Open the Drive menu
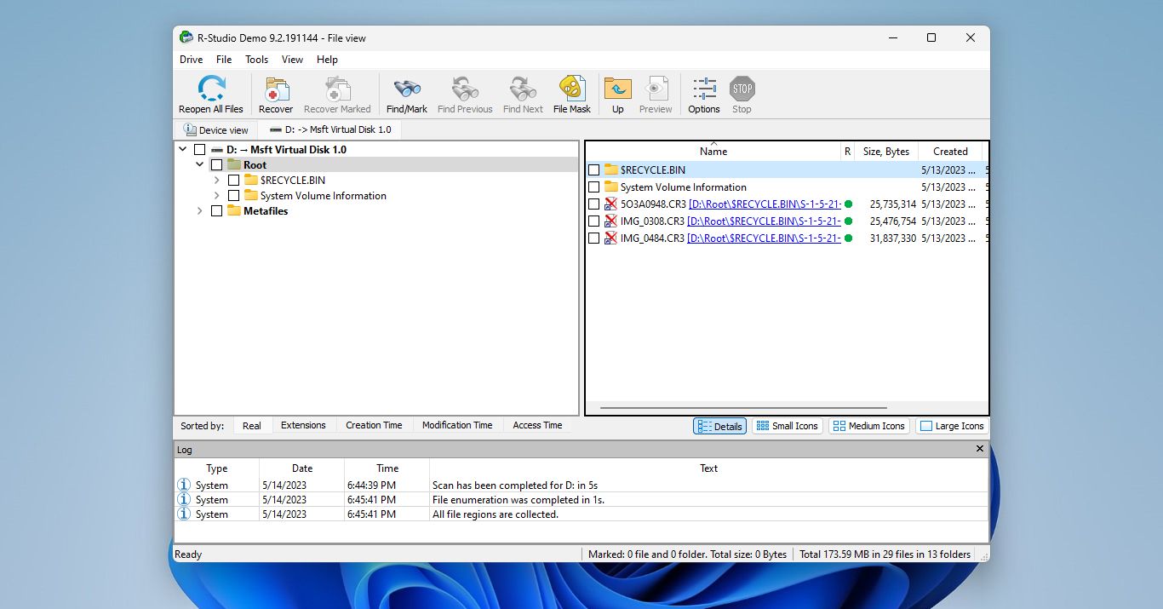This screenshot has width=1163, height=609. click(191, 60)
